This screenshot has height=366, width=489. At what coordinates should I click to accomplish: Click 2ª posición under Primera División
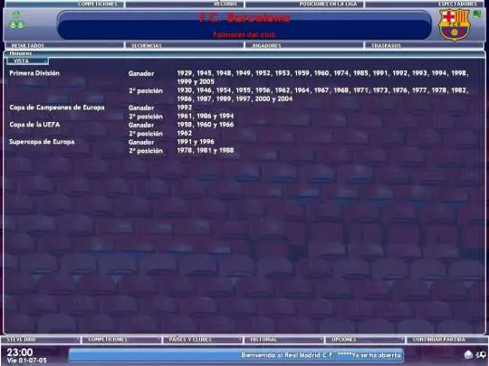[146, 91]
